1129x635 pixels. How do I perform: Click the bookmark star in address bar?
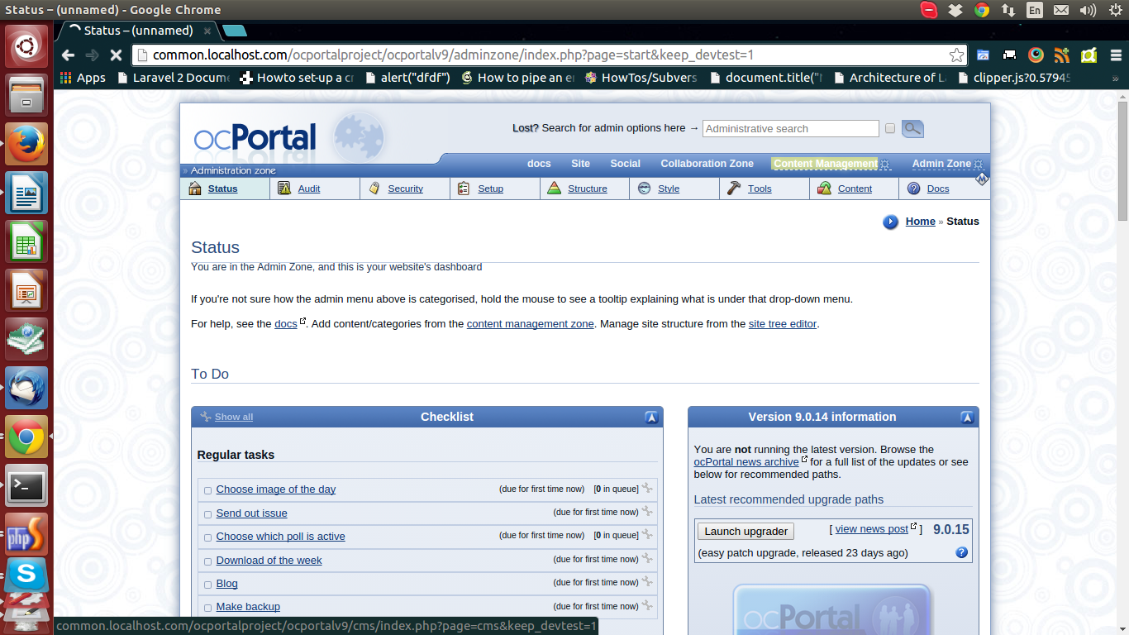(956, 55)
